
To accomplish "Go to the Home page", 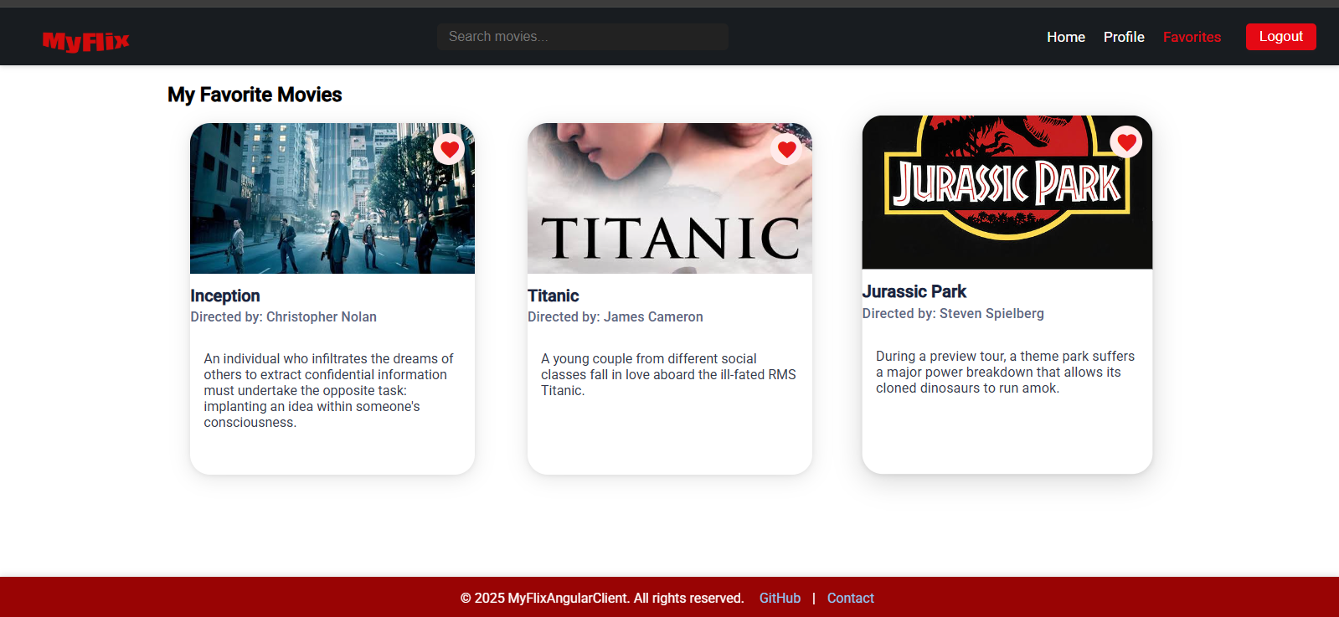I will [x=1066, y=37].
